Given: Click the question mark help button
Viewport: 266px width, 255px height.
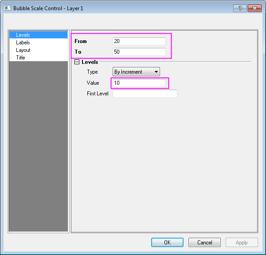Looking at the screenshot, I should [239, 8].
